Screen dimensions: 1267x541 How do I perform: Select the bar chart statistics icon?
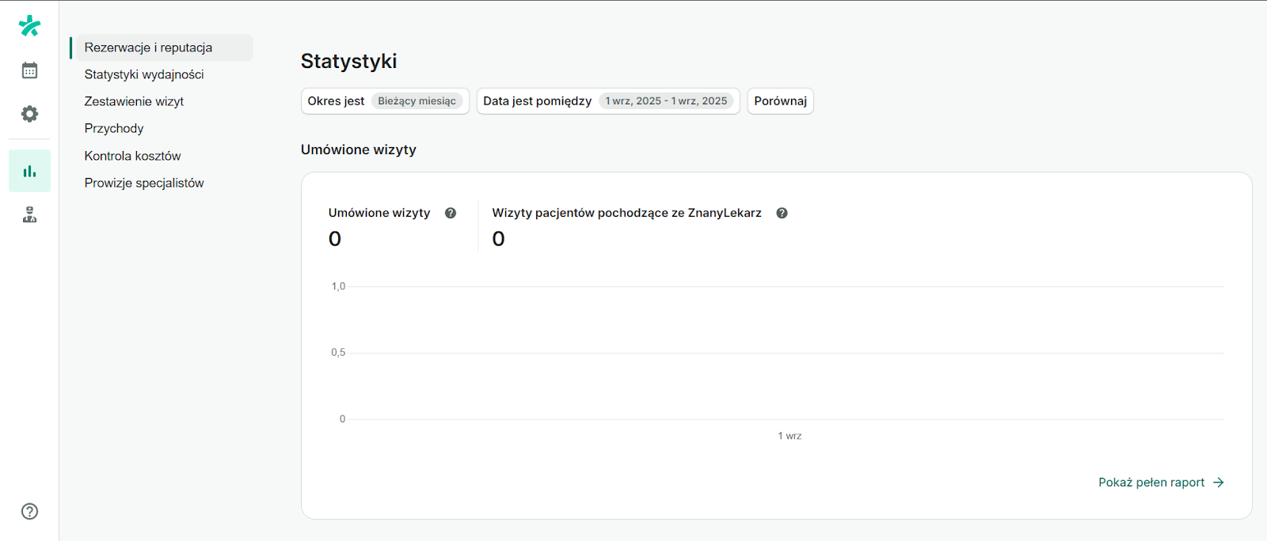coord(29,170)
